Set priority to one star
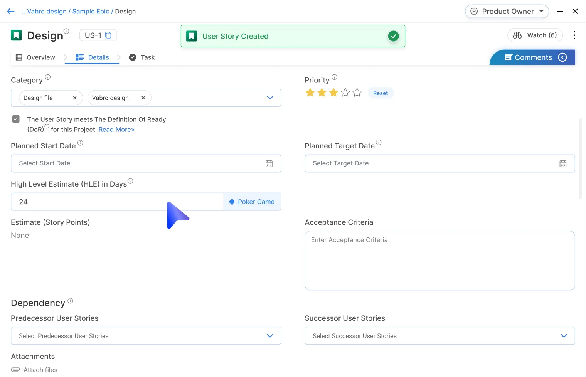This screenshot has height=377, width=586. (x=310, y=93)
